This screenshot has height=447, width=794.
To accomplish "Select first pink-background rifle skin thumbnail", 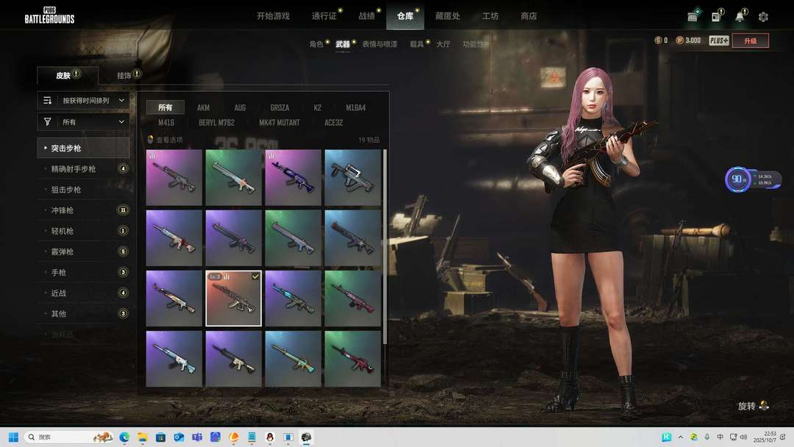I will click(x=174, y=177).
